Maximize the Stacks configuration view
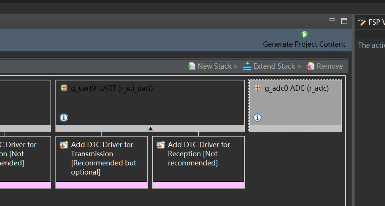385x206 pixels. pos(344,21)
